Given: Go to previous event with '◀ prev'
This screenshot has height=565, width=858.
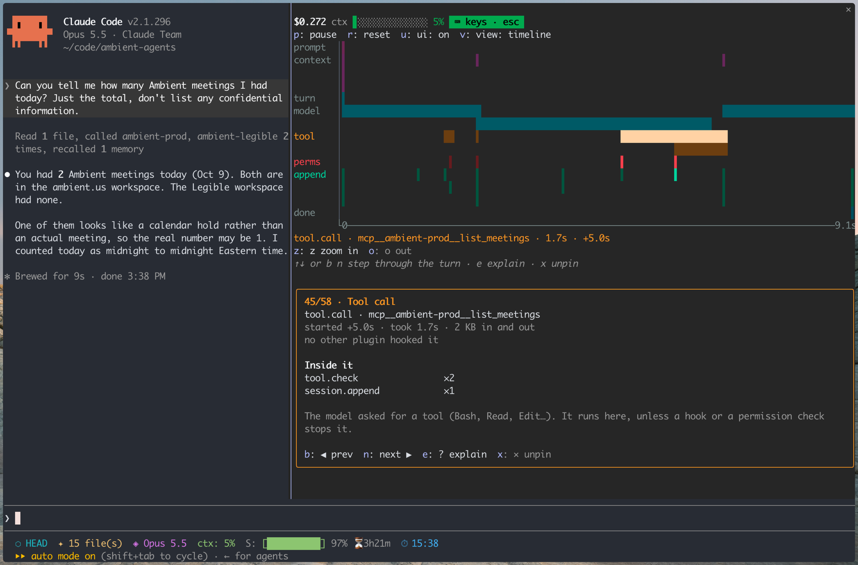Looking at the screenshot, I should point(329,454).
